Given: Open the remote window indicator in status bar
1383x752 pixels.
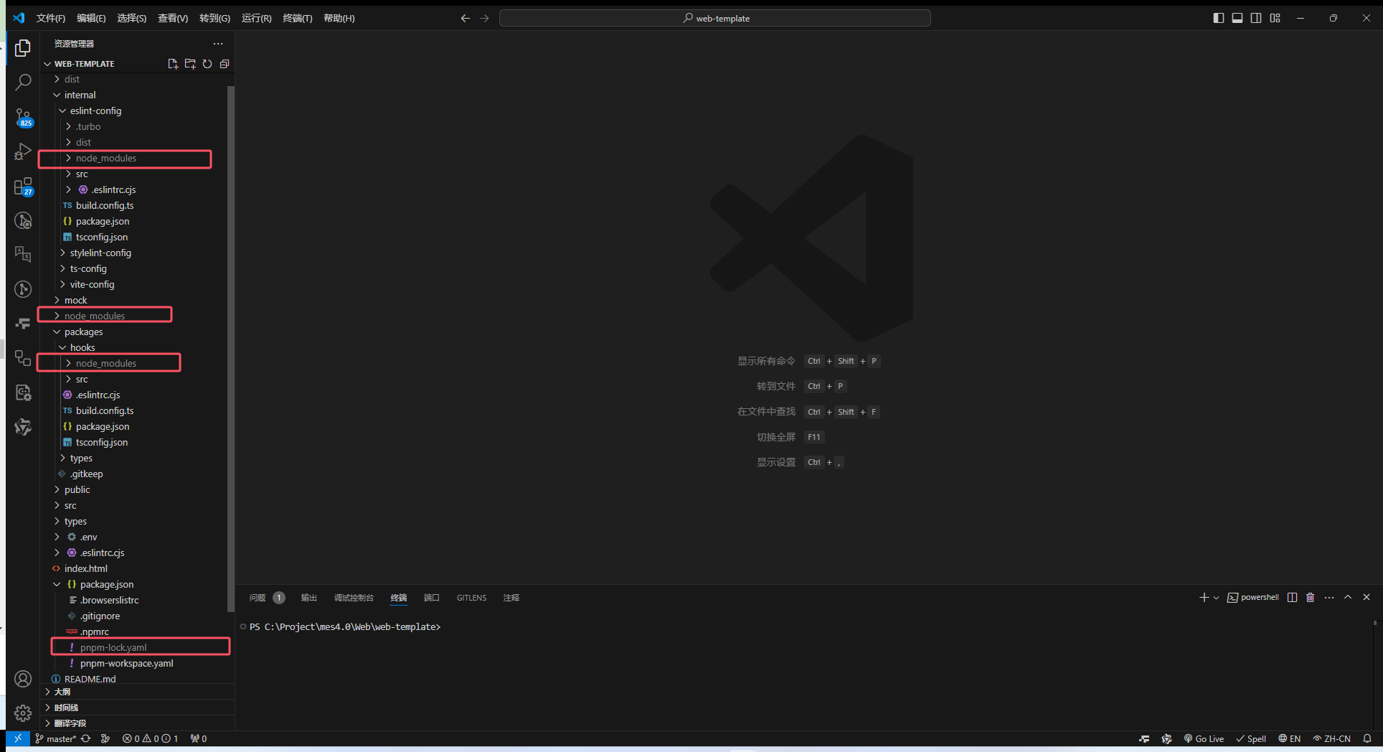Looking at the screenshot, I should [x=18, y=738].
